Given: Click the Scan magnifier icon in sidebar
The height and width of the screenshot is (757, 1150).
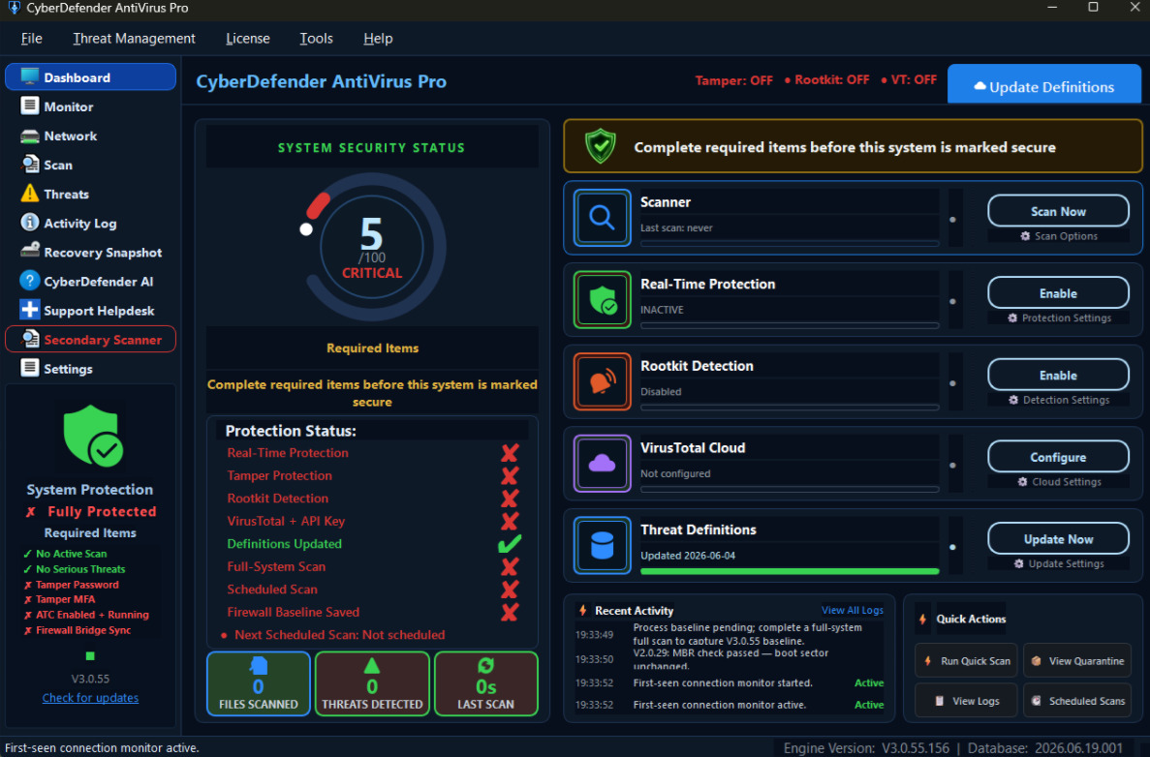Looking at the screenshot, I should [29, 165].
